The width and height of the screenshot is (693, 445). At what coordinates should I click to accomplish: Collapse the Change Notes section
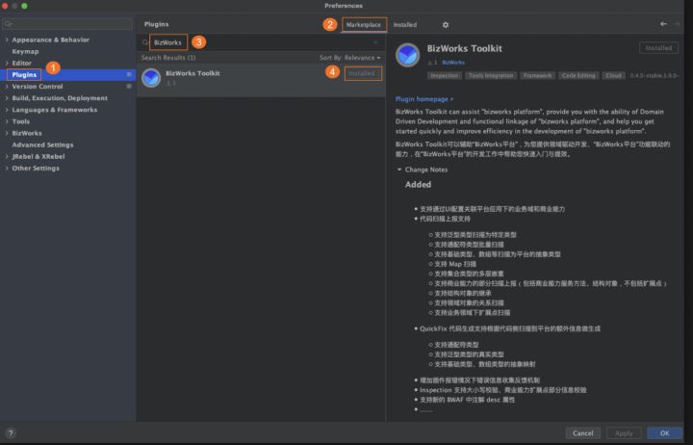399,170
